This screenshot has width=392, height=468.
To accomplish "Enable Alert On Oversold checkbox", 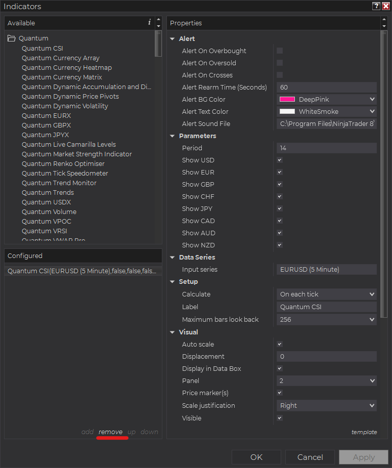I will (x=280, y=63).
